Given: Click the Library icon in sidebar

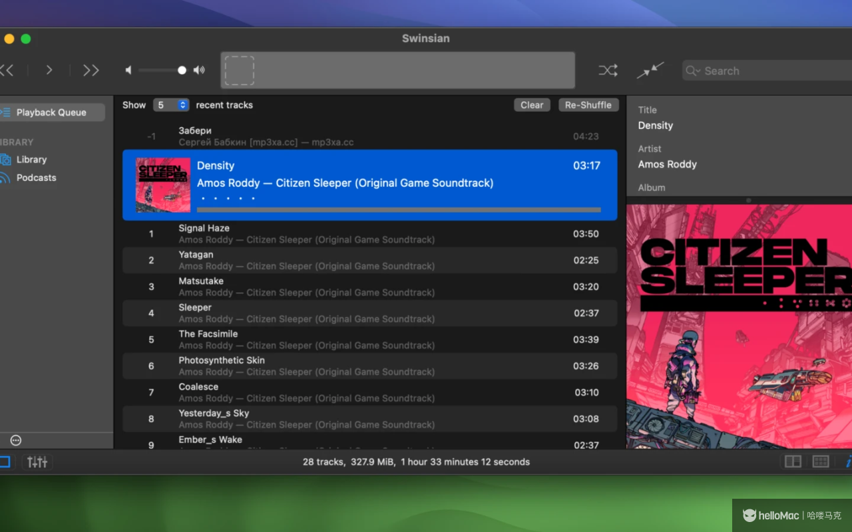Looking at the screenshot, I should pyautogui.click(x=5, y=160).
